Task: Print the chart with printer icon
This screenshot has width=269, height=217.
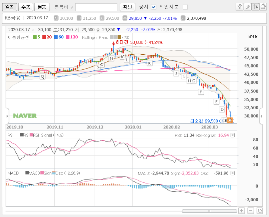Action: (263, 7)
